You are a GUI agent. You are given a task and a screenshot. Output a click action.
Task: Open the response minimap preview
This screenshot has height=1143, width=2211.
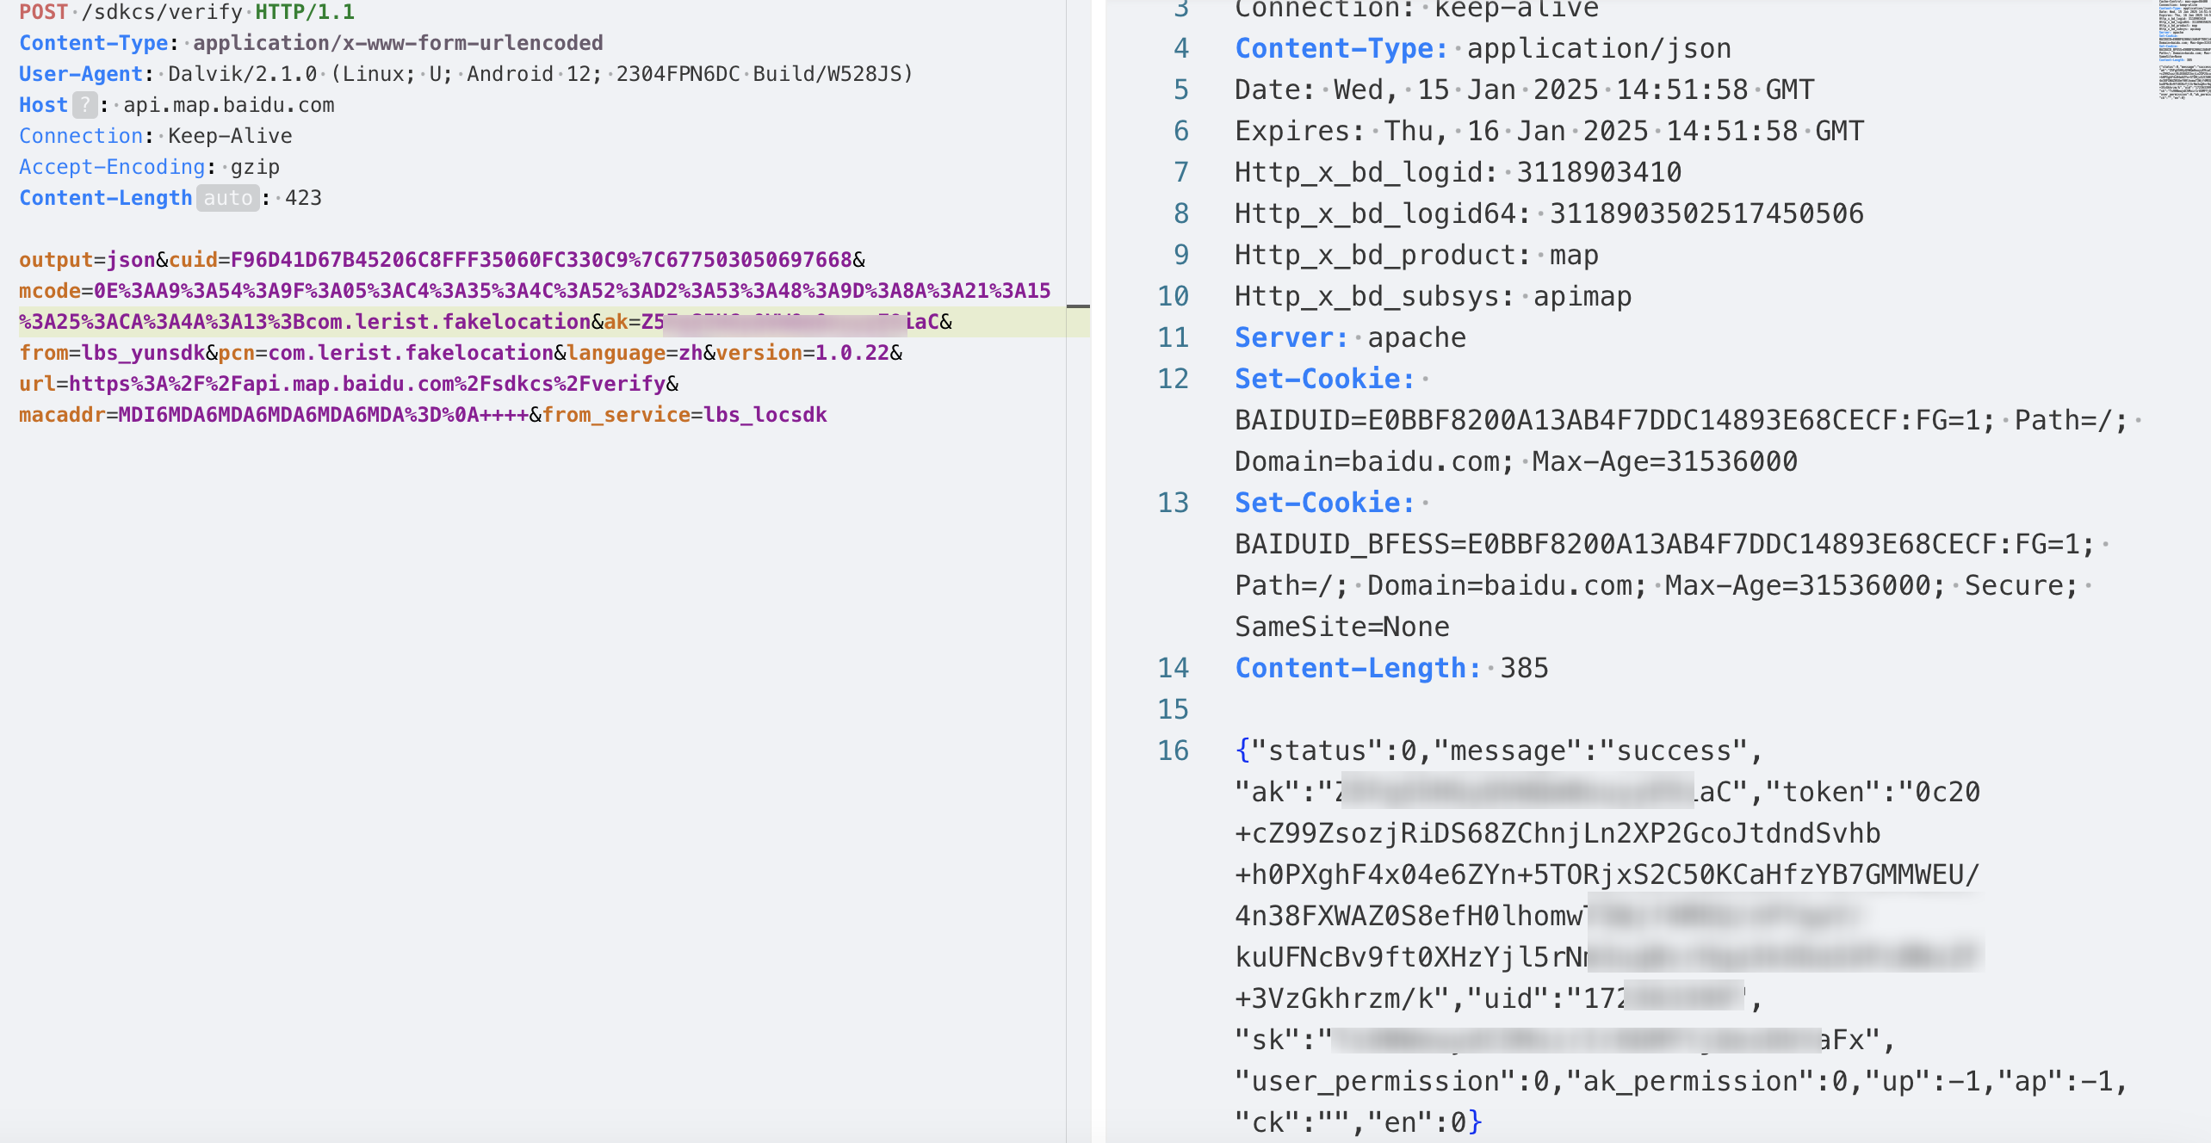2183,50
